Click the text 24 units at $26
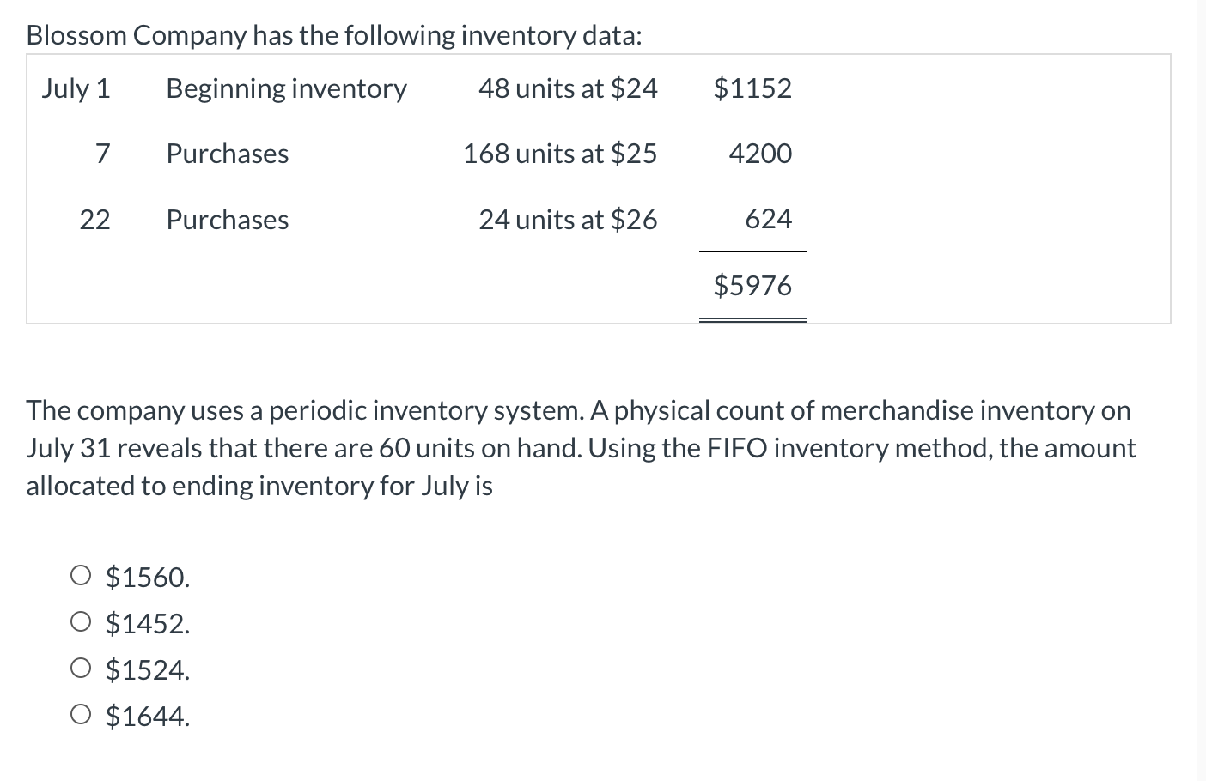Image resolution: width=1206 pixels, height=781 pixels. coord(569,220)
